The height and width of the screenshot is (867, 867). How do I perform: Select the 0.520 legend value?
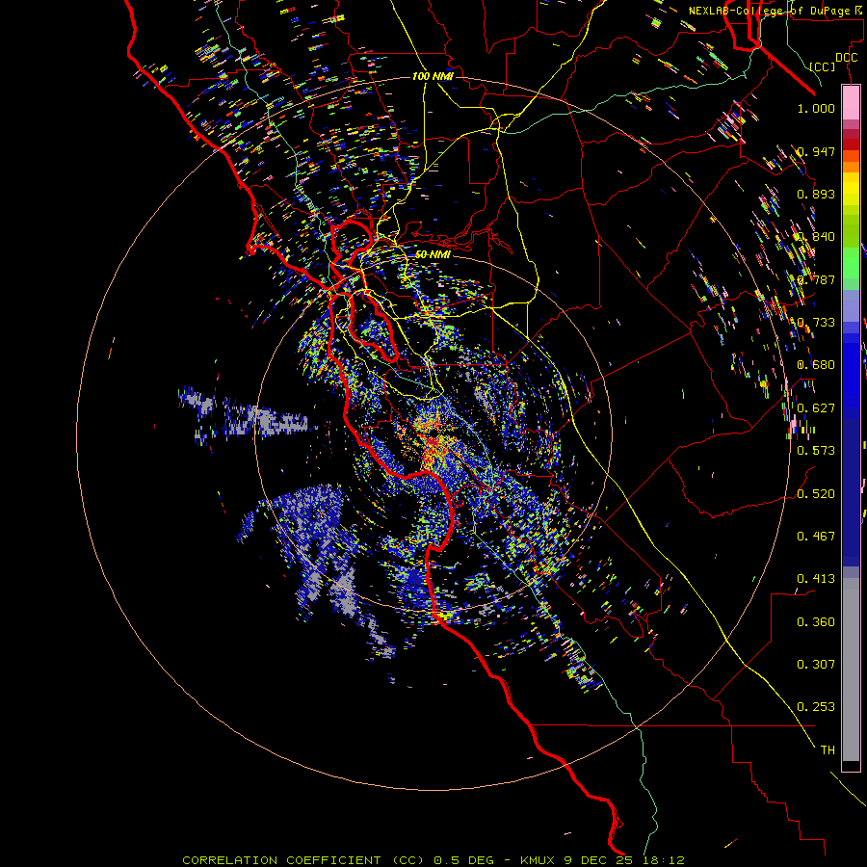816,494
